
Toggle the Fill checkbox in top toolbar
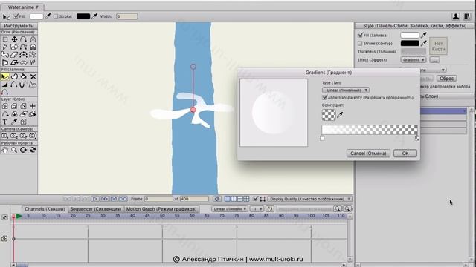16,16
